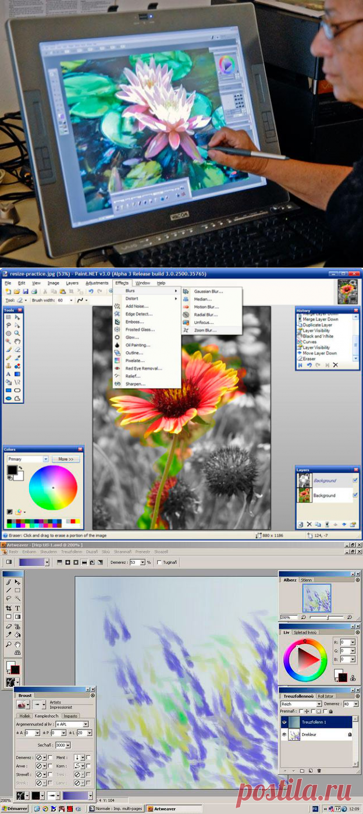Click the Undo button in History panel
Image resolution: width=363 pixels, height=814 pixels.
click(x=309, y=365)
